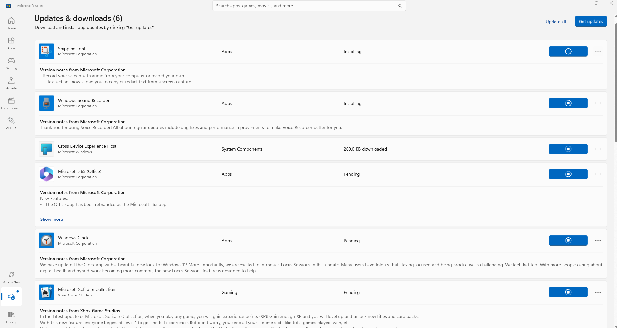Click the Update all link
The width and height of the screenshot is (617, 328).
(556, 22)
